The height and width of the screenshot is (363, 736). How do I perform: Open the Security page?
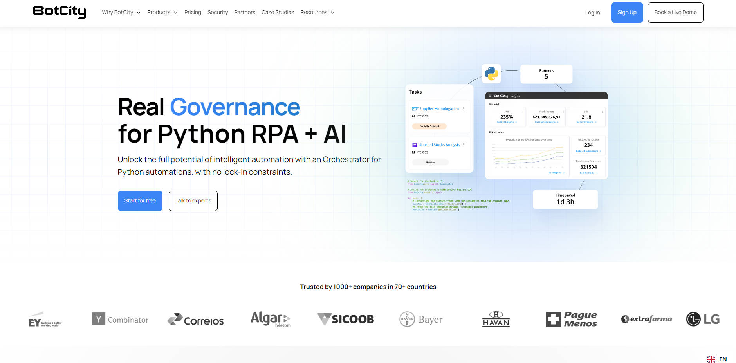[x=218, y=13]
